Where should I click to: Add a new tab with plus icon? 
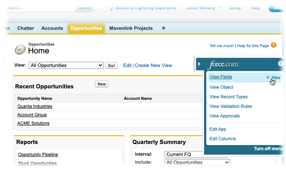tap(163, 28)
